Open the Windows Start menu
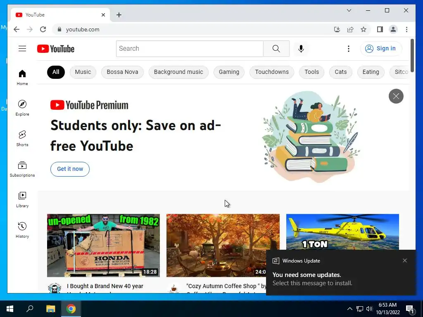The height and width of the screenshot is (317, 423). pos(10,309)
